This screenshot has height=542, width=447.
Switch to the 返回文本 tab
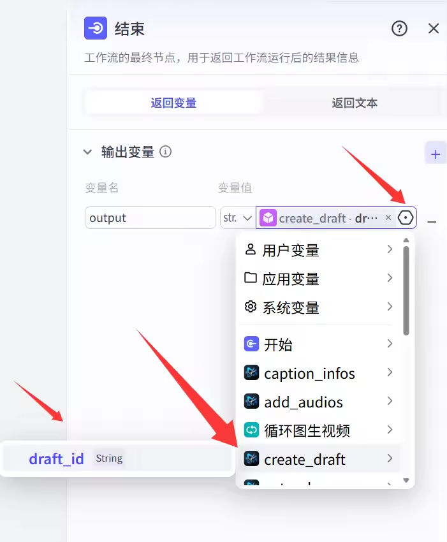click(355, 103)
